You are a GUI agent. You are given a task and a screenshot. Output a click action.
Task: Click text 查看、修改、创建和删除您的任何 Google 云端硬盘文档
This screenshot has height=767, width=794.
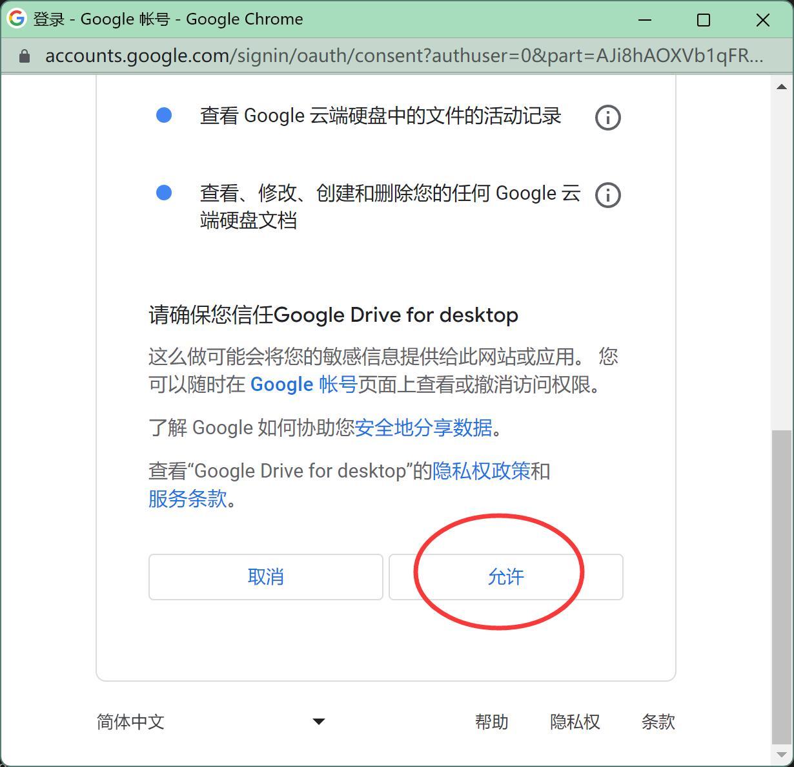(391, 207)
